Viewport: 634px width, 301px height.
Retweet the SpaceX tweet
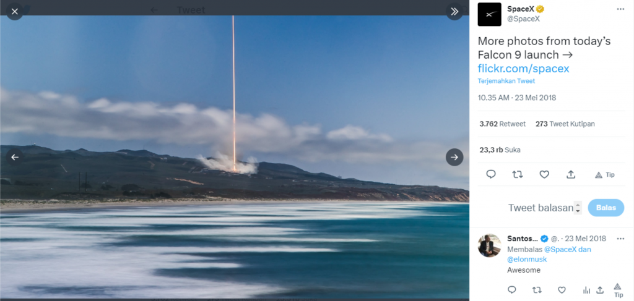point(518,174)
